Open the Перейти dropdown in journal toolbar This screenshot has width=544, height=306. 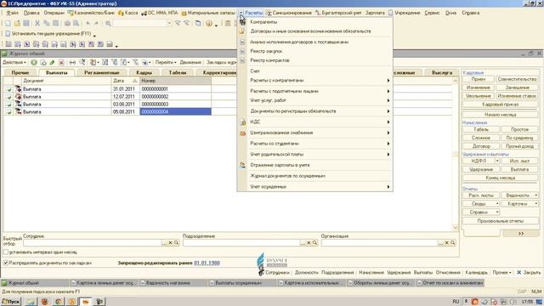tap(166, 62)
